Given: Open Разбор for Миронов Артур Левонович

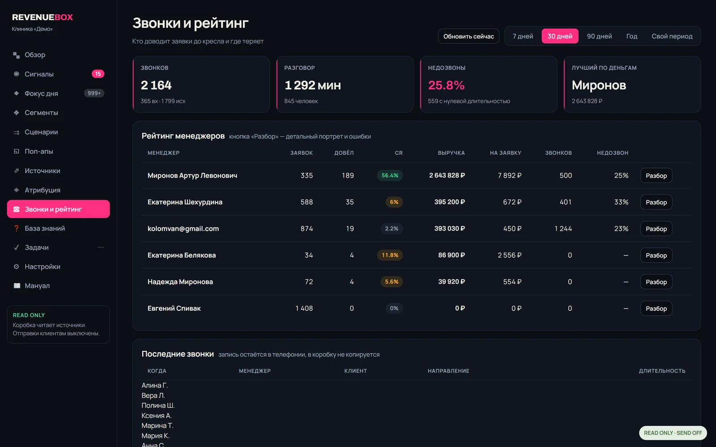Looking at the screenshot, I should pos(656,176).
